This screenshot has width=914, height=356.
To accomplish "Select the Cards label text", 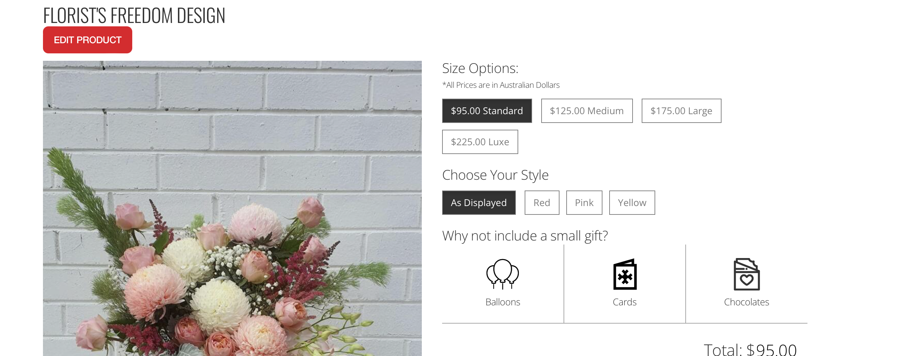I will coord(624,302).
